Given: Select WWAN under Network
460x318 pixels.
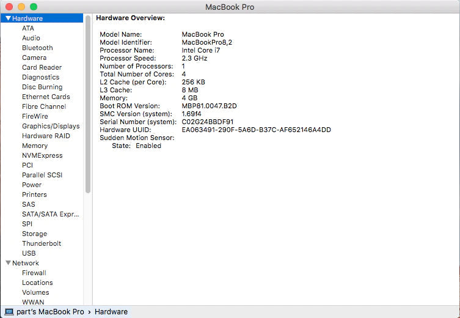Looking at the screenshot, I should click(33, 302).
